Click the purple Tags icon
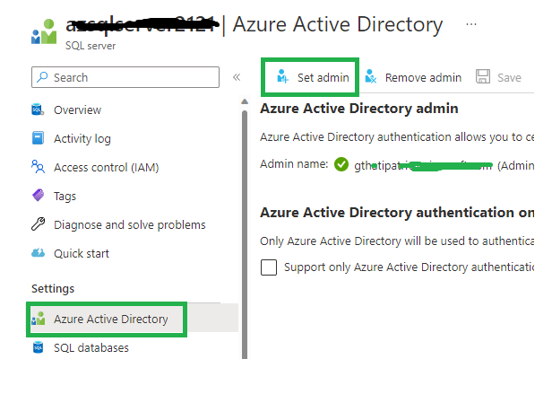Screen dimensions: 552x394 tap(38, 196)
